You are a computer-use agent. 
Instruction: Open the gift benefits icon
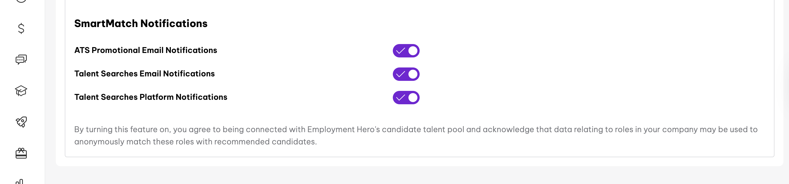tap(21, 152)
